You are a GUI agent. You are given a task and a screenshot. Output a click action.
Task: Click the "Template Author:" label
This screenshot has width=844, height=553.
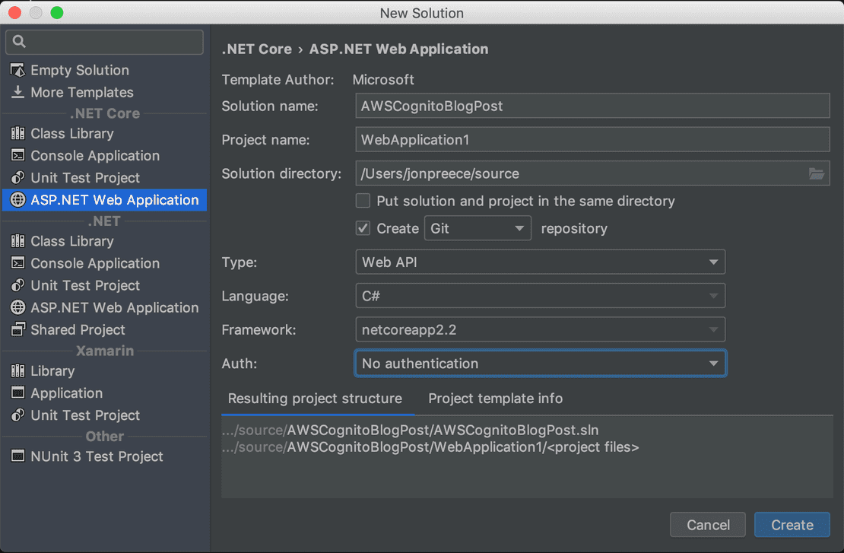[x=278, y=80]
